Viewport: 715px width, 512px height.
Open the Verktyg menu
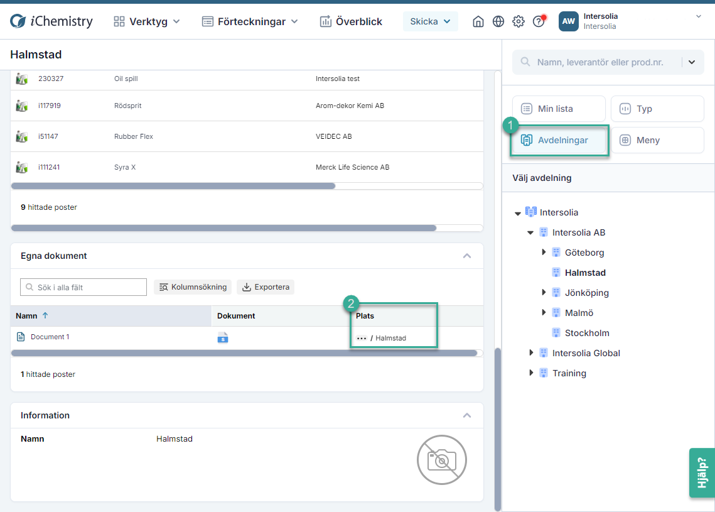click(x=147, y=21)
